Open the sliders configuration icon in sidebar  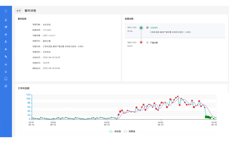pyautogui.click(x=6, y=57)
